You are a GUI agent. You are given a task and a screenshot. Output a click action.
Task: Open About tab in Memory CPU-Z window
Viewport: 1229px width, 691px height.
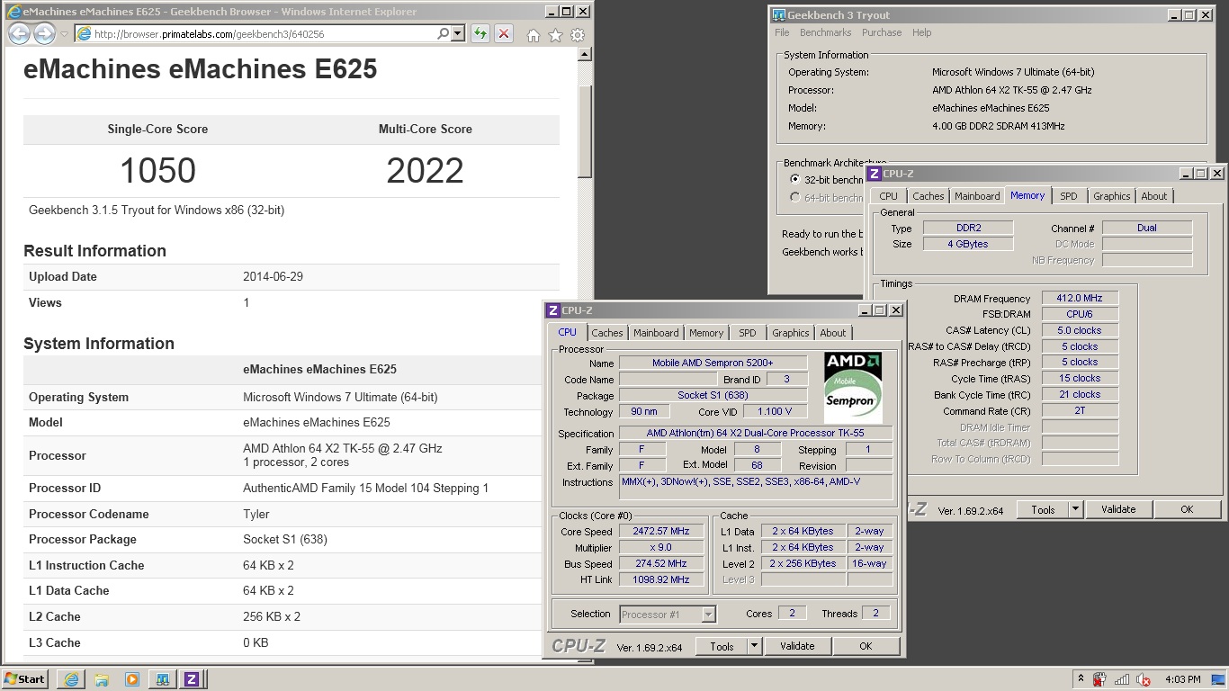tap(1153, 196)
